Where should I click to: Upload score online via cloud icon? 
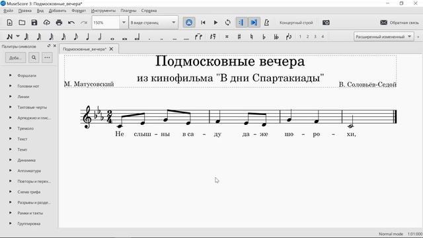tap(47, 22)
